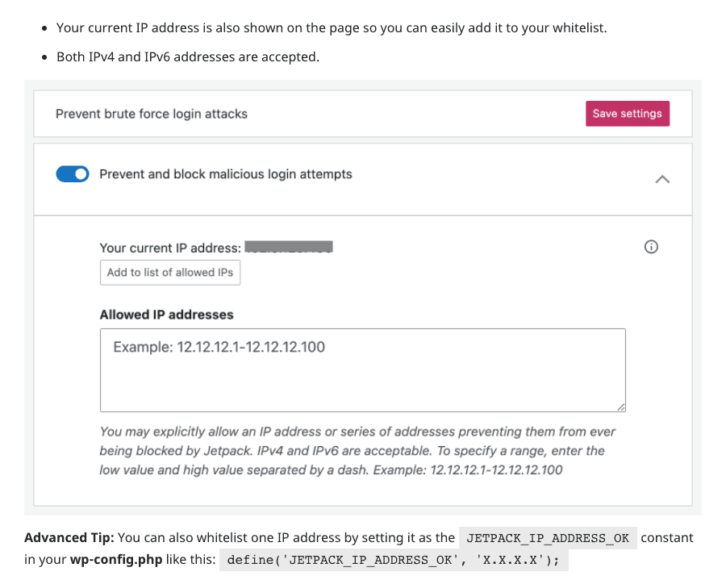Viewport: 726px width, 580px height.
Task: Click the 'Your current IP address:' label
Action: (x=170, y=248)
